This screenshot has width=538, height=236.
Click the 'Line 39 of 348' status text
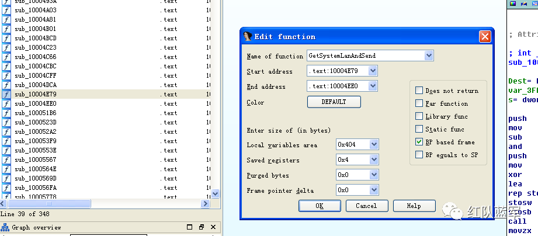pos(25,214)
